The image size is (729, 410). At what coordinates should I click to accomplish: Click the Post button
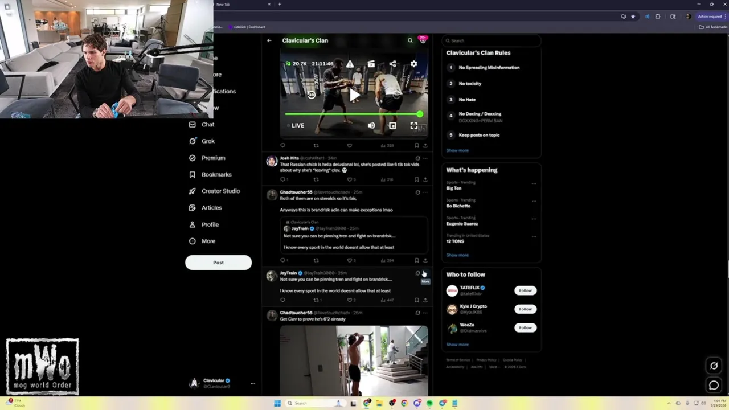click(x=218, y=263)
